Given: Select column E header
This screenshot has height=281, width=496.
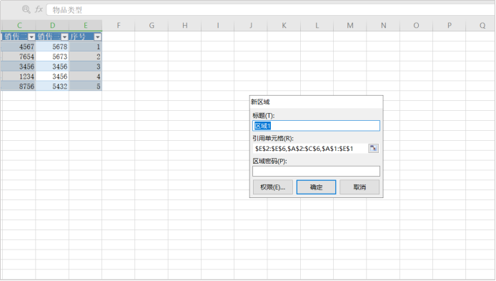Looking at the screenshot, I should (86, 25).
